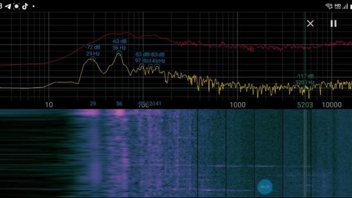Select the -63 dB 56 Hz peak label
Screen dimensions: 352x198
(x=119, y=44)
